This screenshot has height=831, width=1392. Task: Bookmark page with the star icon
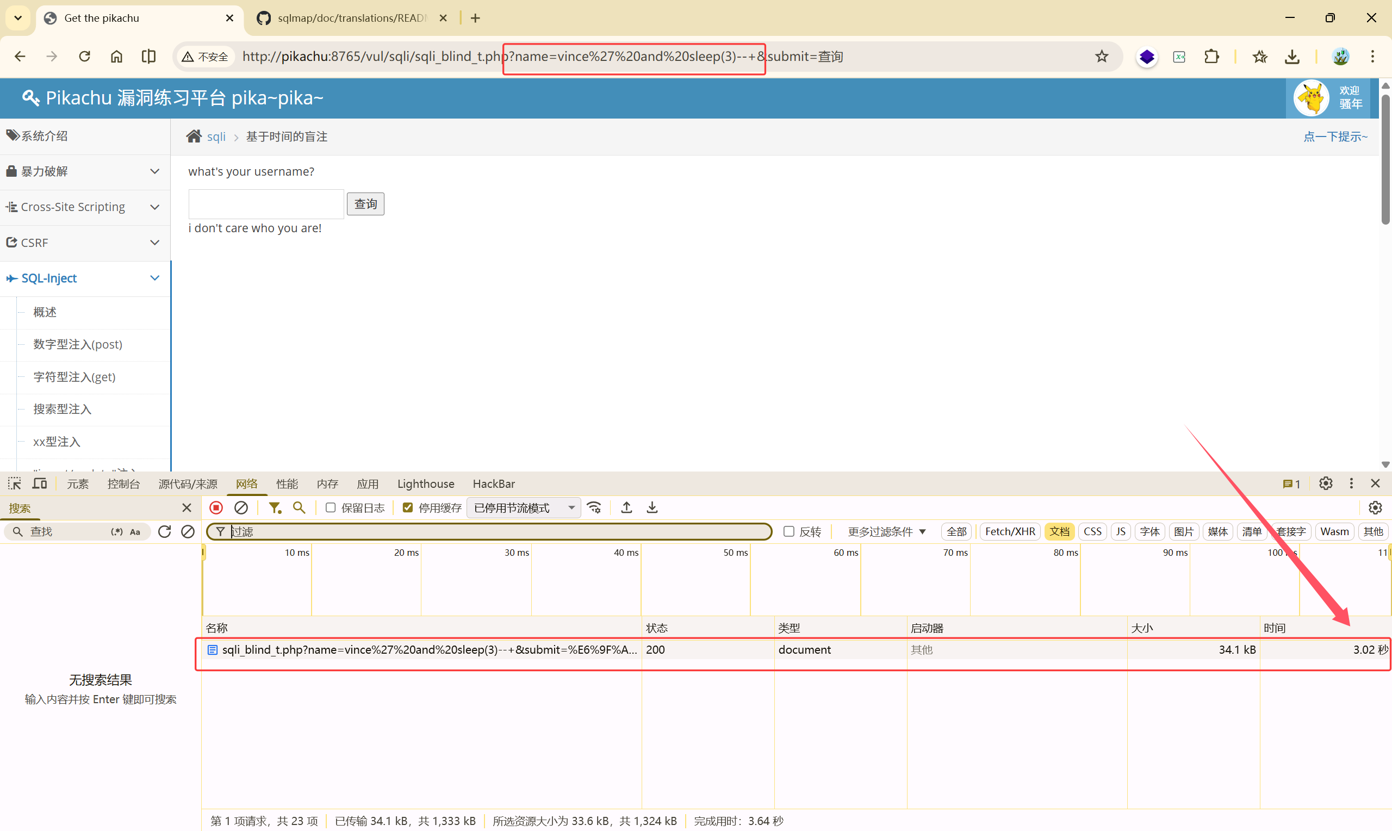[x=1102, y=57]
